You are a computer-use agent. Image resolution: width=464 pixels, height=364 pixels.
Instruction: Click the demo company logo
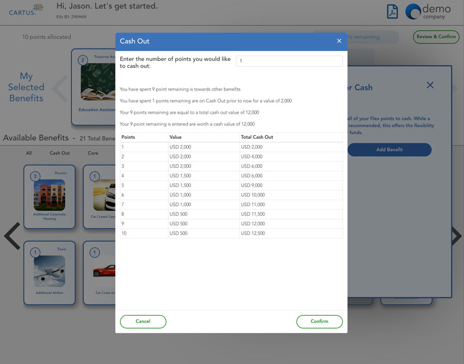pos(427,12)
